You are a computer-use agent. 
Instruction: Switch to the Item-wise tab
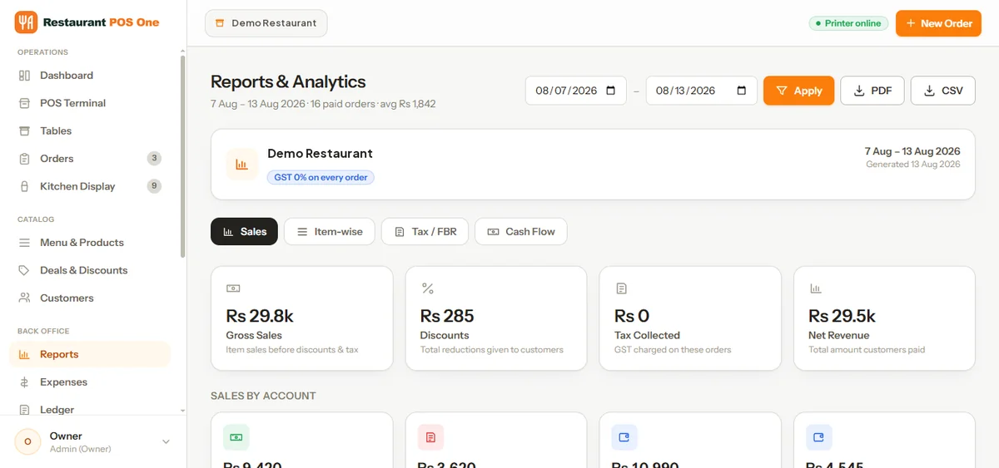[x=330, y=231]
